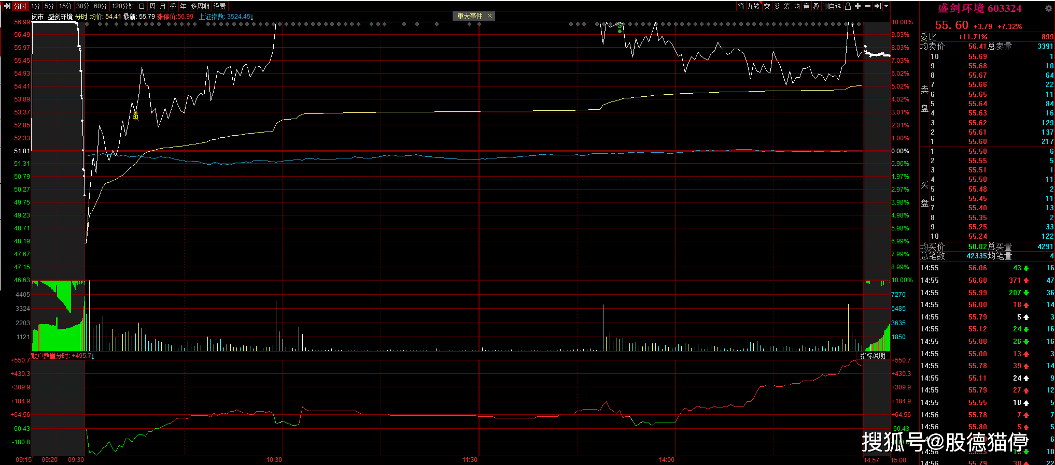Click the tick row with price 56.06
The width and height of the screenshot is (1055, 465).
pos(987,268)
